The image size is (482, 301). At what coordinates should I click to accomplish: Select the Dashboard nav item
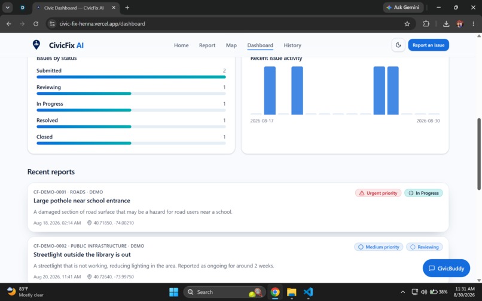click(x=260, y=45)
